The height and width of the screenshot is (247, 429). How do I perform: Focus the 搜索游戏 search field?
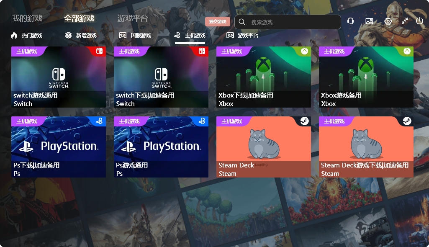point(288,22)
